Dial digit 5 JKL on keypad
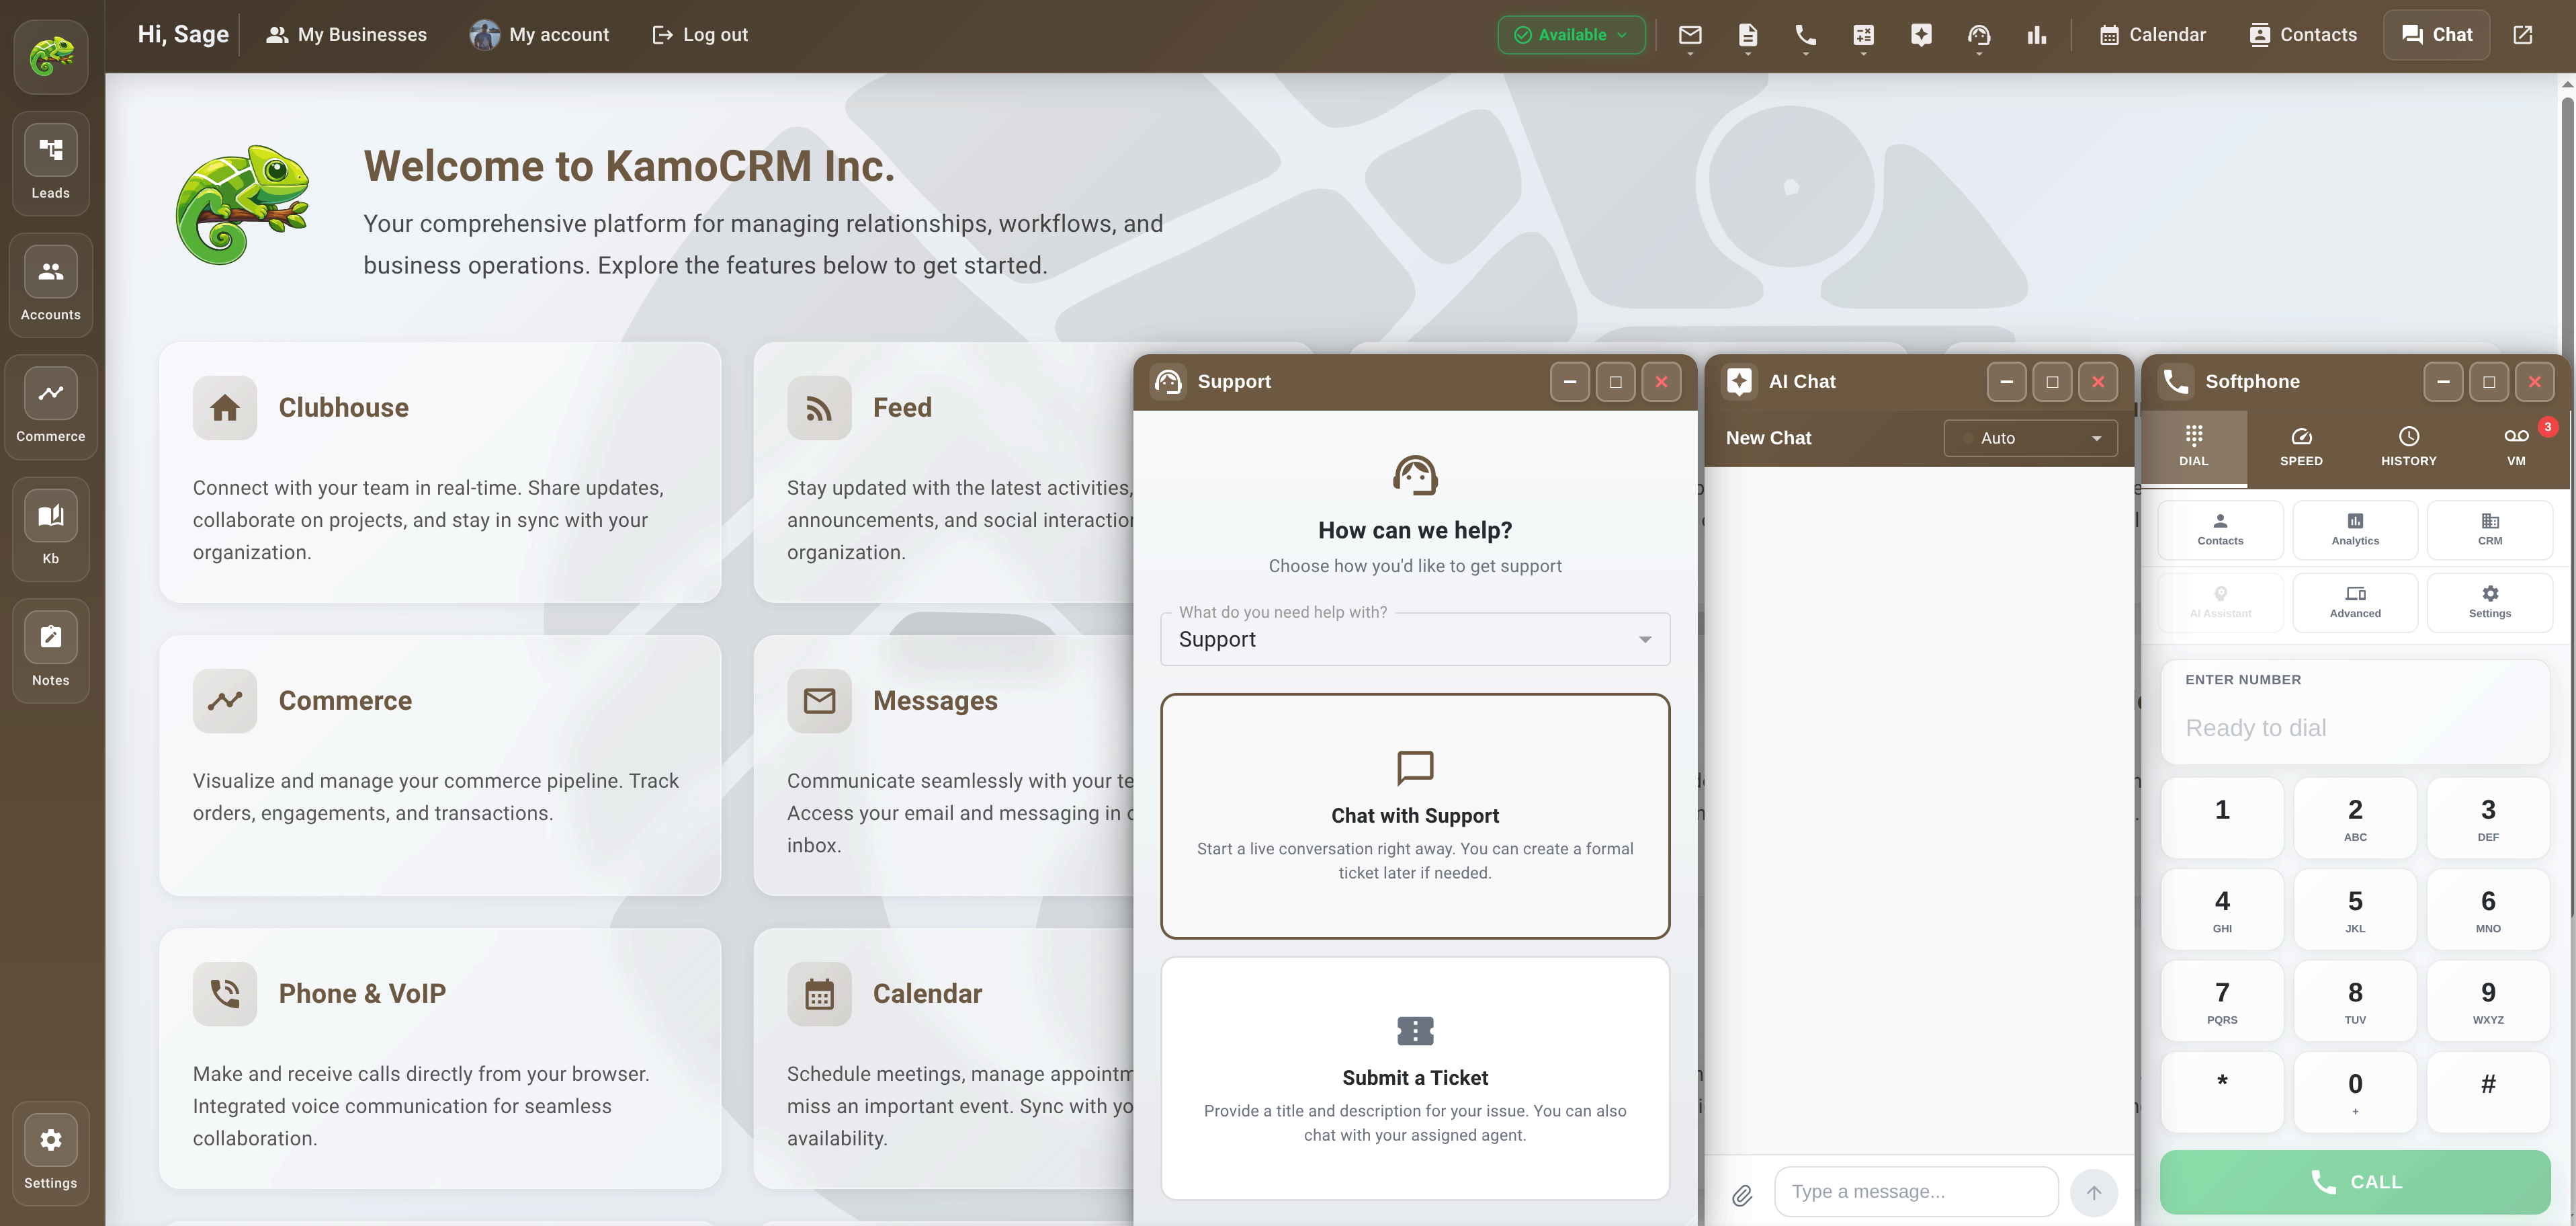The height and width of the screenshot is (1226, 2576). (2355, 909)
